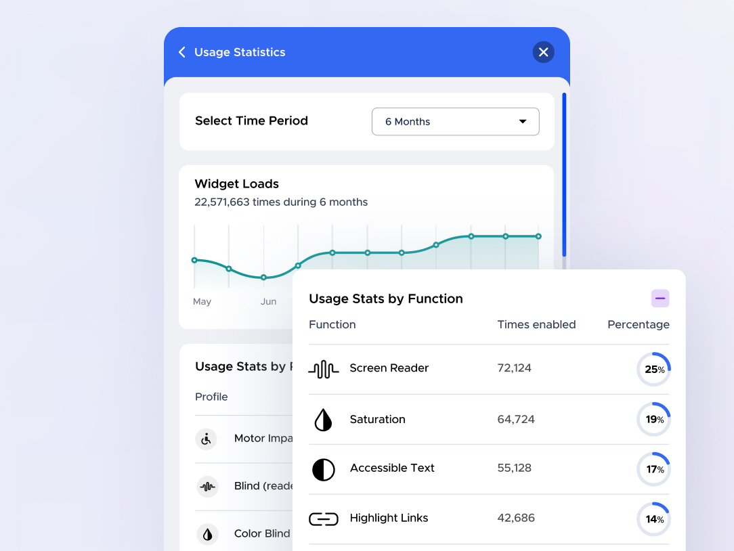This screenshot has height=551, width=734.
Task: Select the 'Screen Reader' row label
Action: [x=389, y=368]
